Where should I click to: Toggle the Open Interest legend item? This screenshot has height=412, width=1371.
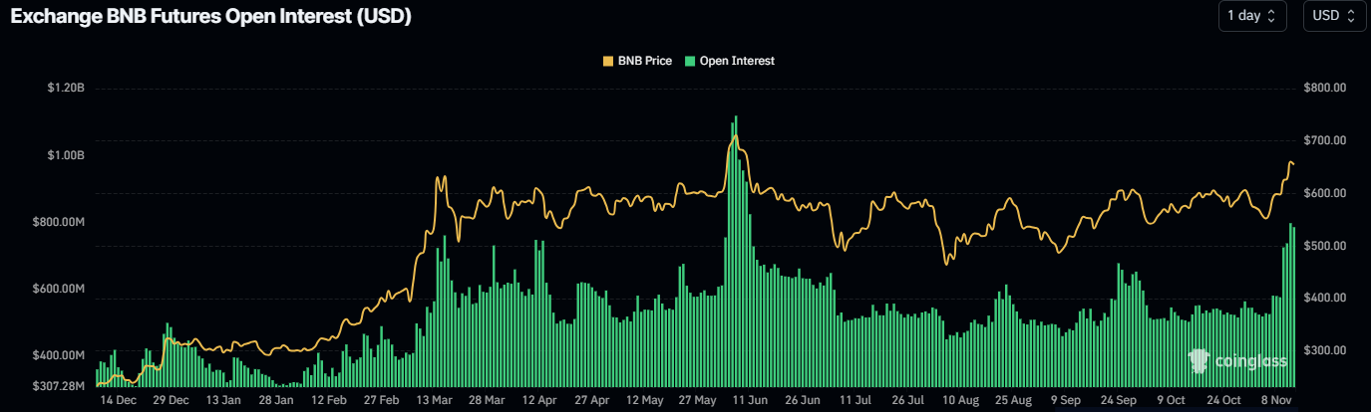pos(729,61)
